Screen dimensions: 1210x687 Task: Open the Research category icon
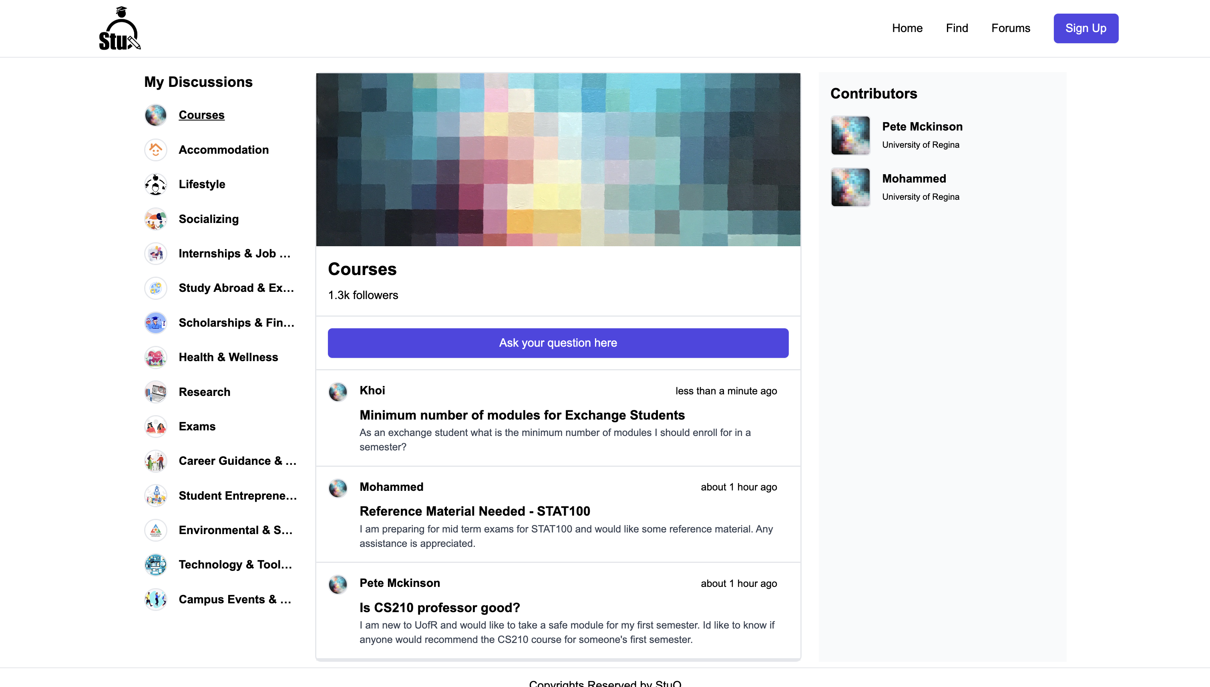[x=155, y=392]
